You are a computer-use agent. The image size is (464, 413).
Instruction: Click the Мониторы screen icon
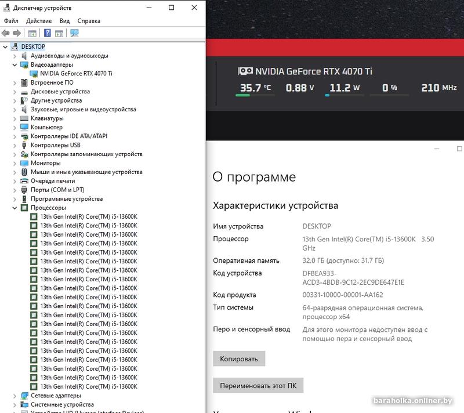pyautogui.click(x=24, y=163)
